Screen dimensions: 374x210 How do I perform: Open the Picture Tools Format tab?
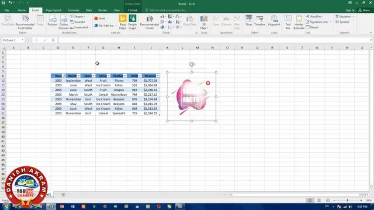click(x=133, y=10)
